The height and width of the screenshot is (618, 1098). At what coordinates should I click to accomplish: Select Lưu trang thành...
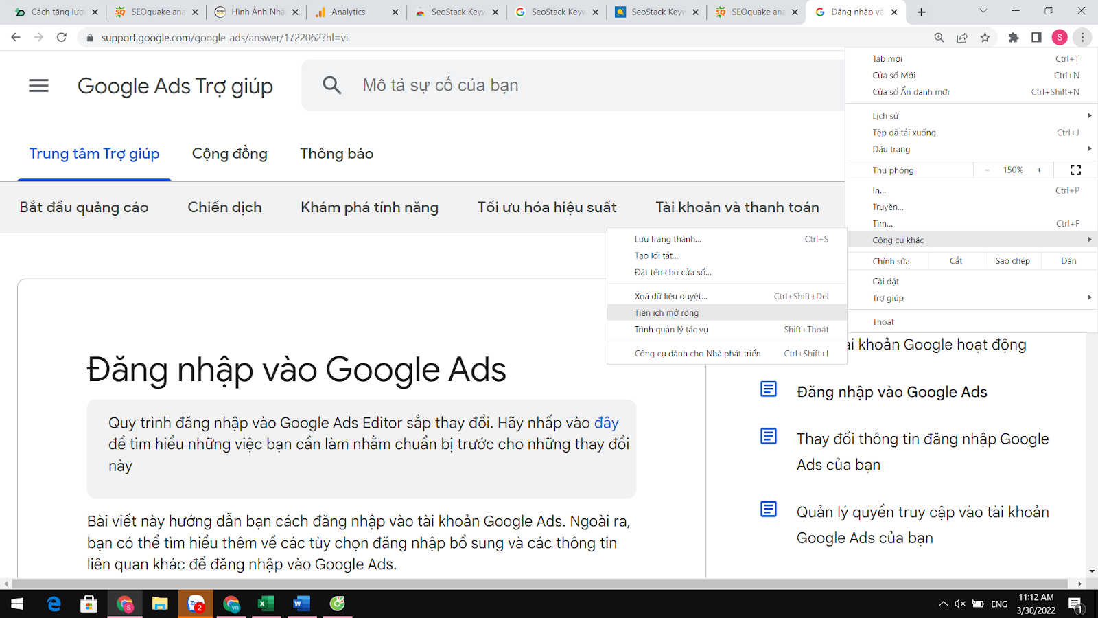pos(727,239)
